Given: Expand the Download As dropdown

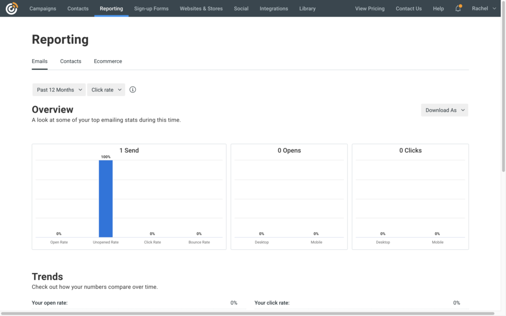Looking at the screenshot, I should (444, 110).
